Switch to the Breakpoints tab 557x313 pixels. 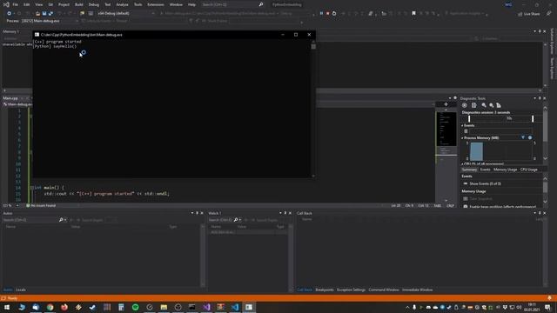coord(325,290)
